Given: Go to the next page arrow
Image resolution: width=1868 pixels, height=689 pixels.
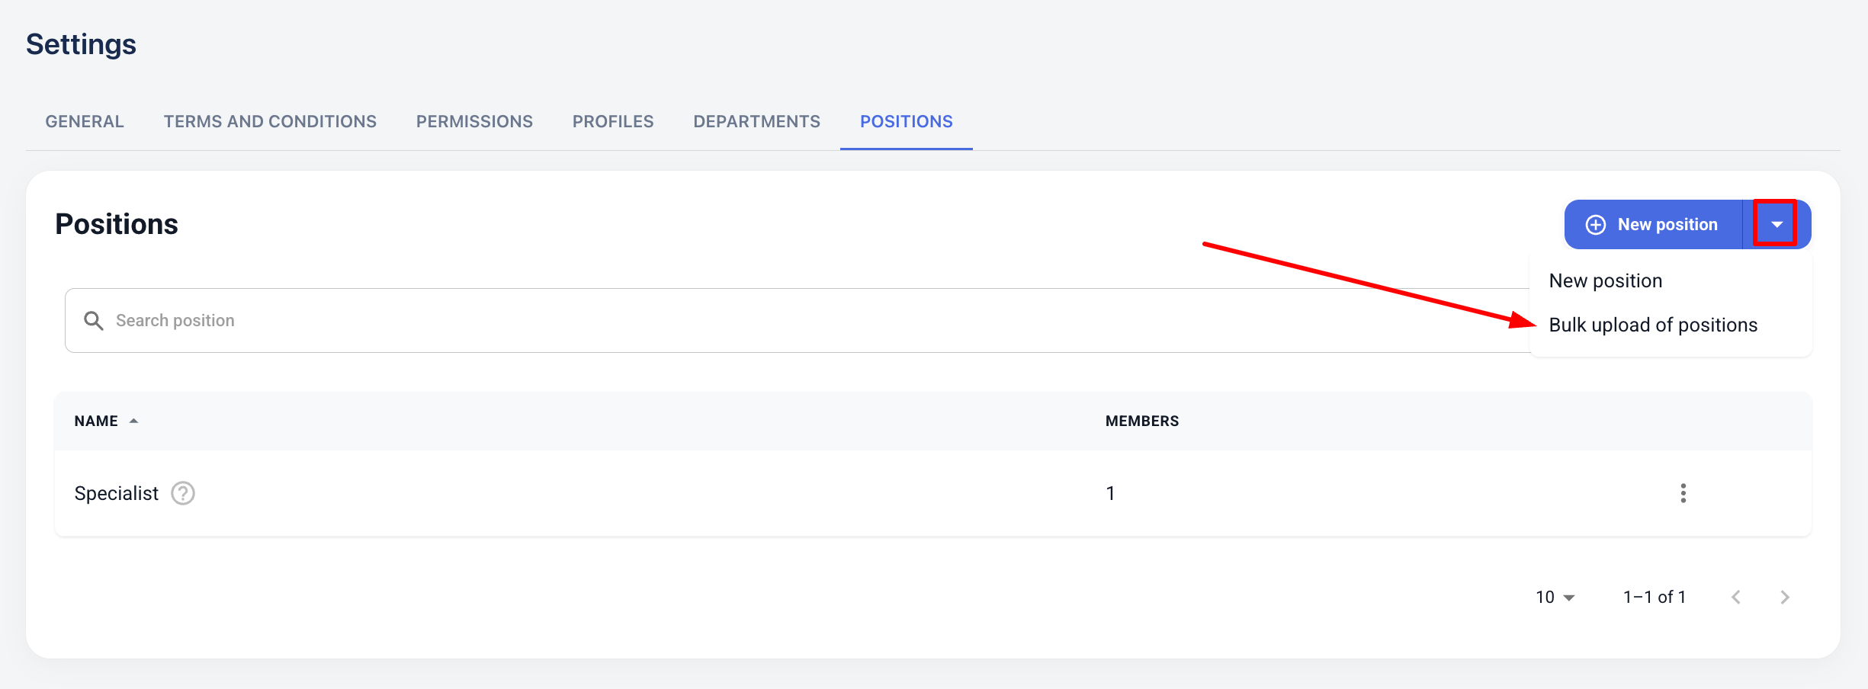Looking at the screenshot, I should click(1784, 598).
